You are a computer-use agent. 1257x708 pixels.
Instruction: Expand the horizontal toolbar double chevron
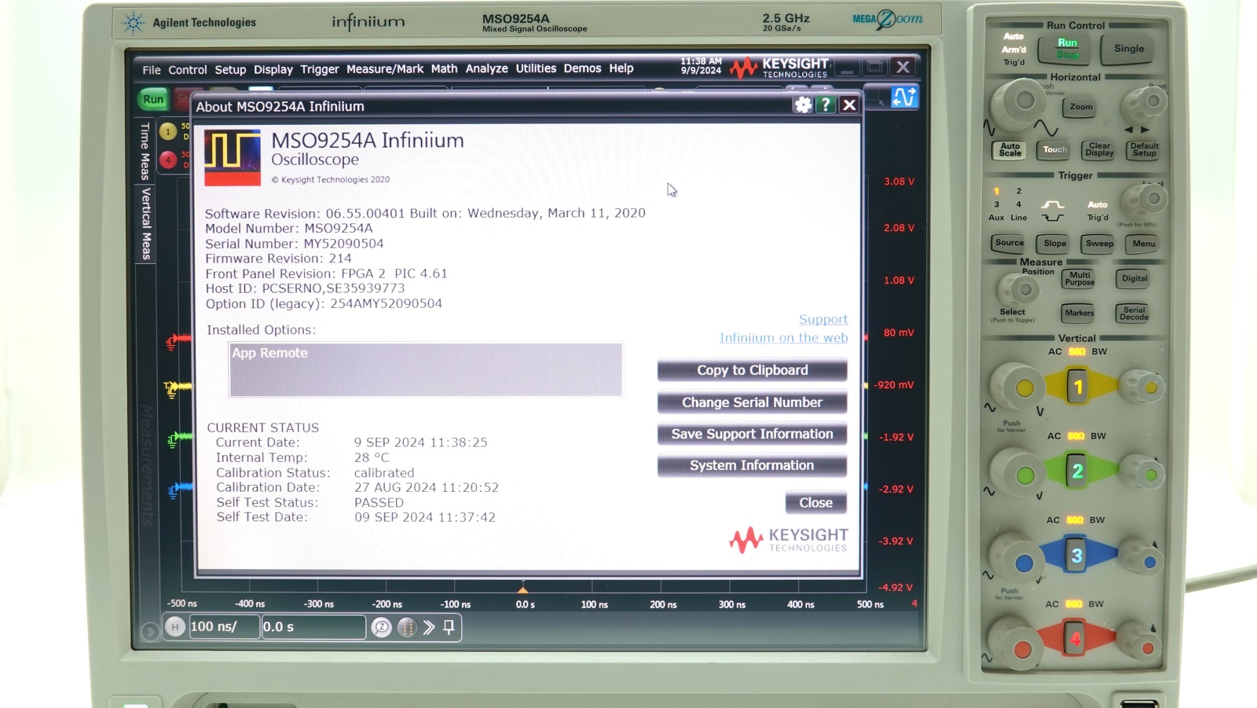point(429,627)
